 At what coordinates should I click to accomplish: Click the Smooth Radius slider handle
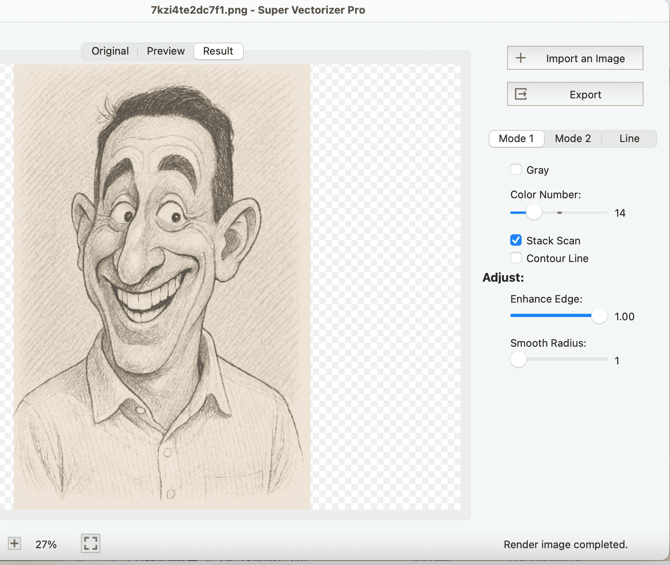point(518,359)
